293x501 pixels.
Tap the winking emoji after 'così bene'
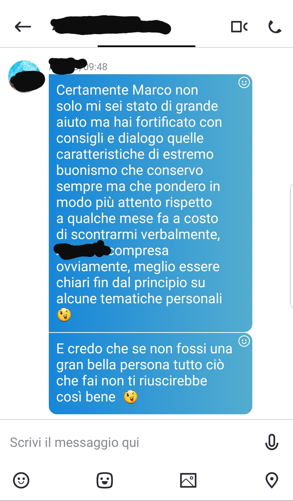[x=130, y=397]
